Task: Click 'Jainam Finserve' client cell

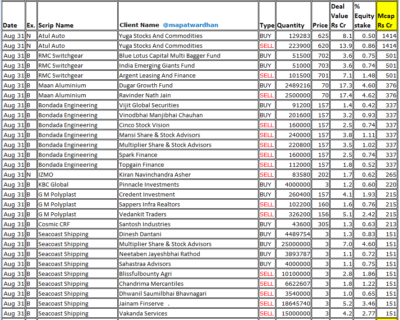Action: pyautogui.click(x=188, y=304)
